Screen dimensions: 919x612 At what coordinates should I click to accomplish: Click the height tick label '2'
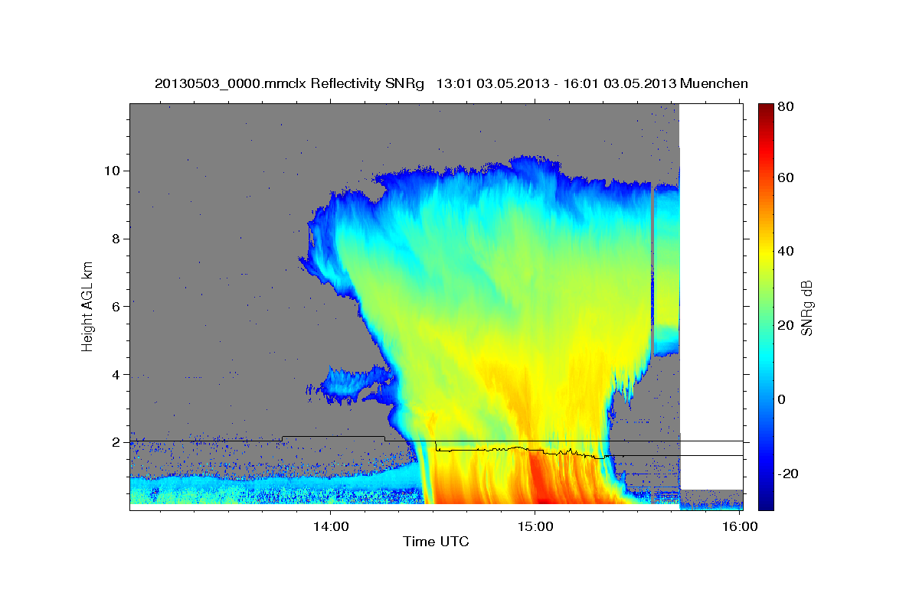(117, 443)
